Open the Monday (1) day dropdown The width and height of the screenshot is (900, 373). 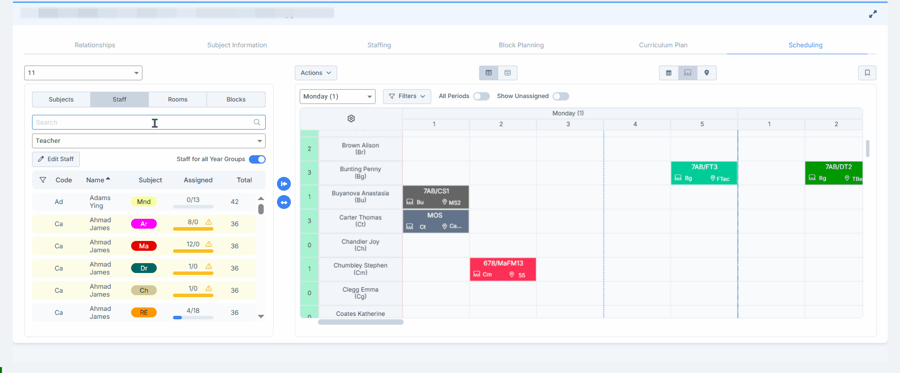click(x=337, y=97)
